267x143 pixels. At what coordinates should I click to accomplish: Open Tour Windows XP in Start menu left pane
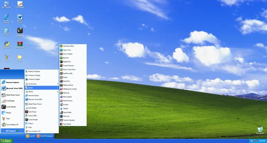coord(12,125)
